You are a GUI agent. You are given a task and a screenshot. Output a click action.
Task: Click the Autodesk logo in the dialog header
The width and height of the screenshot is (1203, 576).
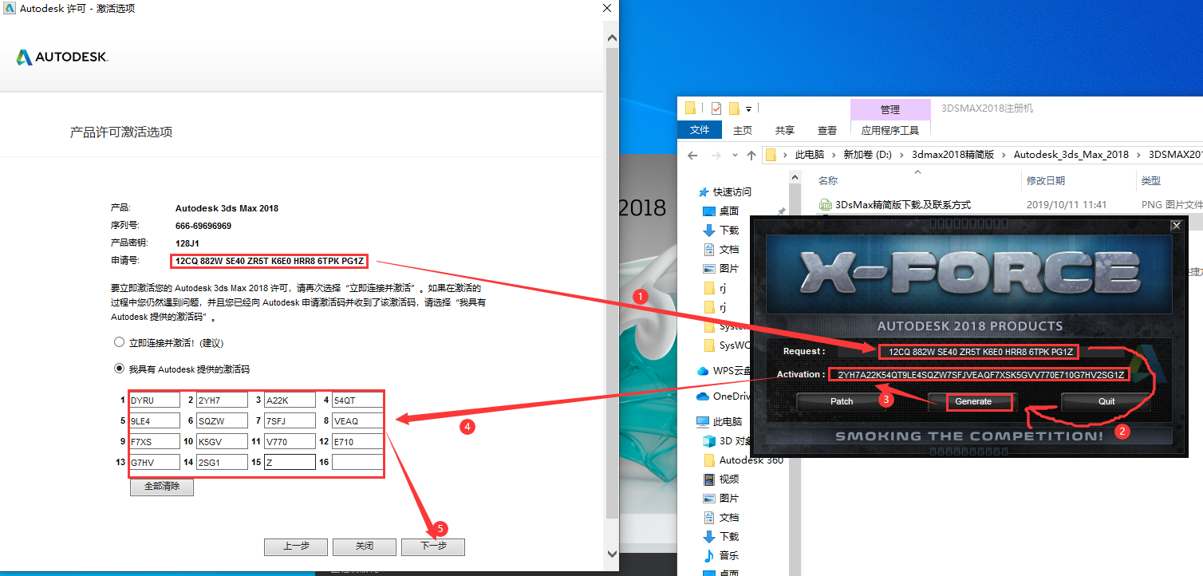[x=62, y=57]
